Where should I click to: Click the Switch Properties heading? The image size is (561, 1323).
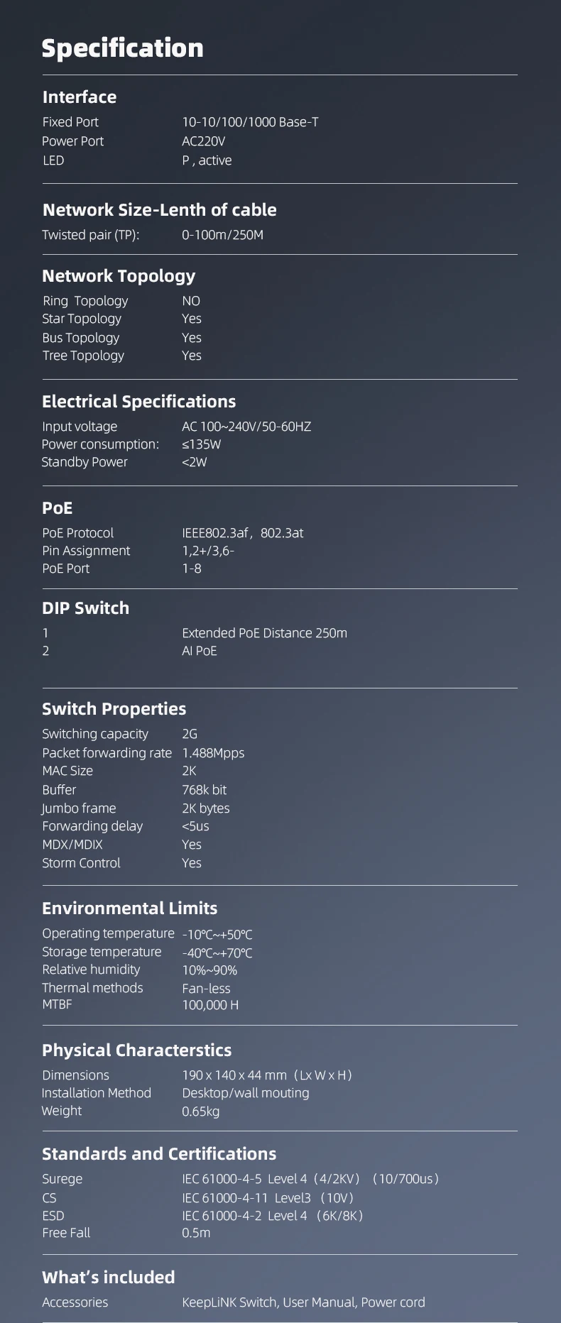coord(114,709)
